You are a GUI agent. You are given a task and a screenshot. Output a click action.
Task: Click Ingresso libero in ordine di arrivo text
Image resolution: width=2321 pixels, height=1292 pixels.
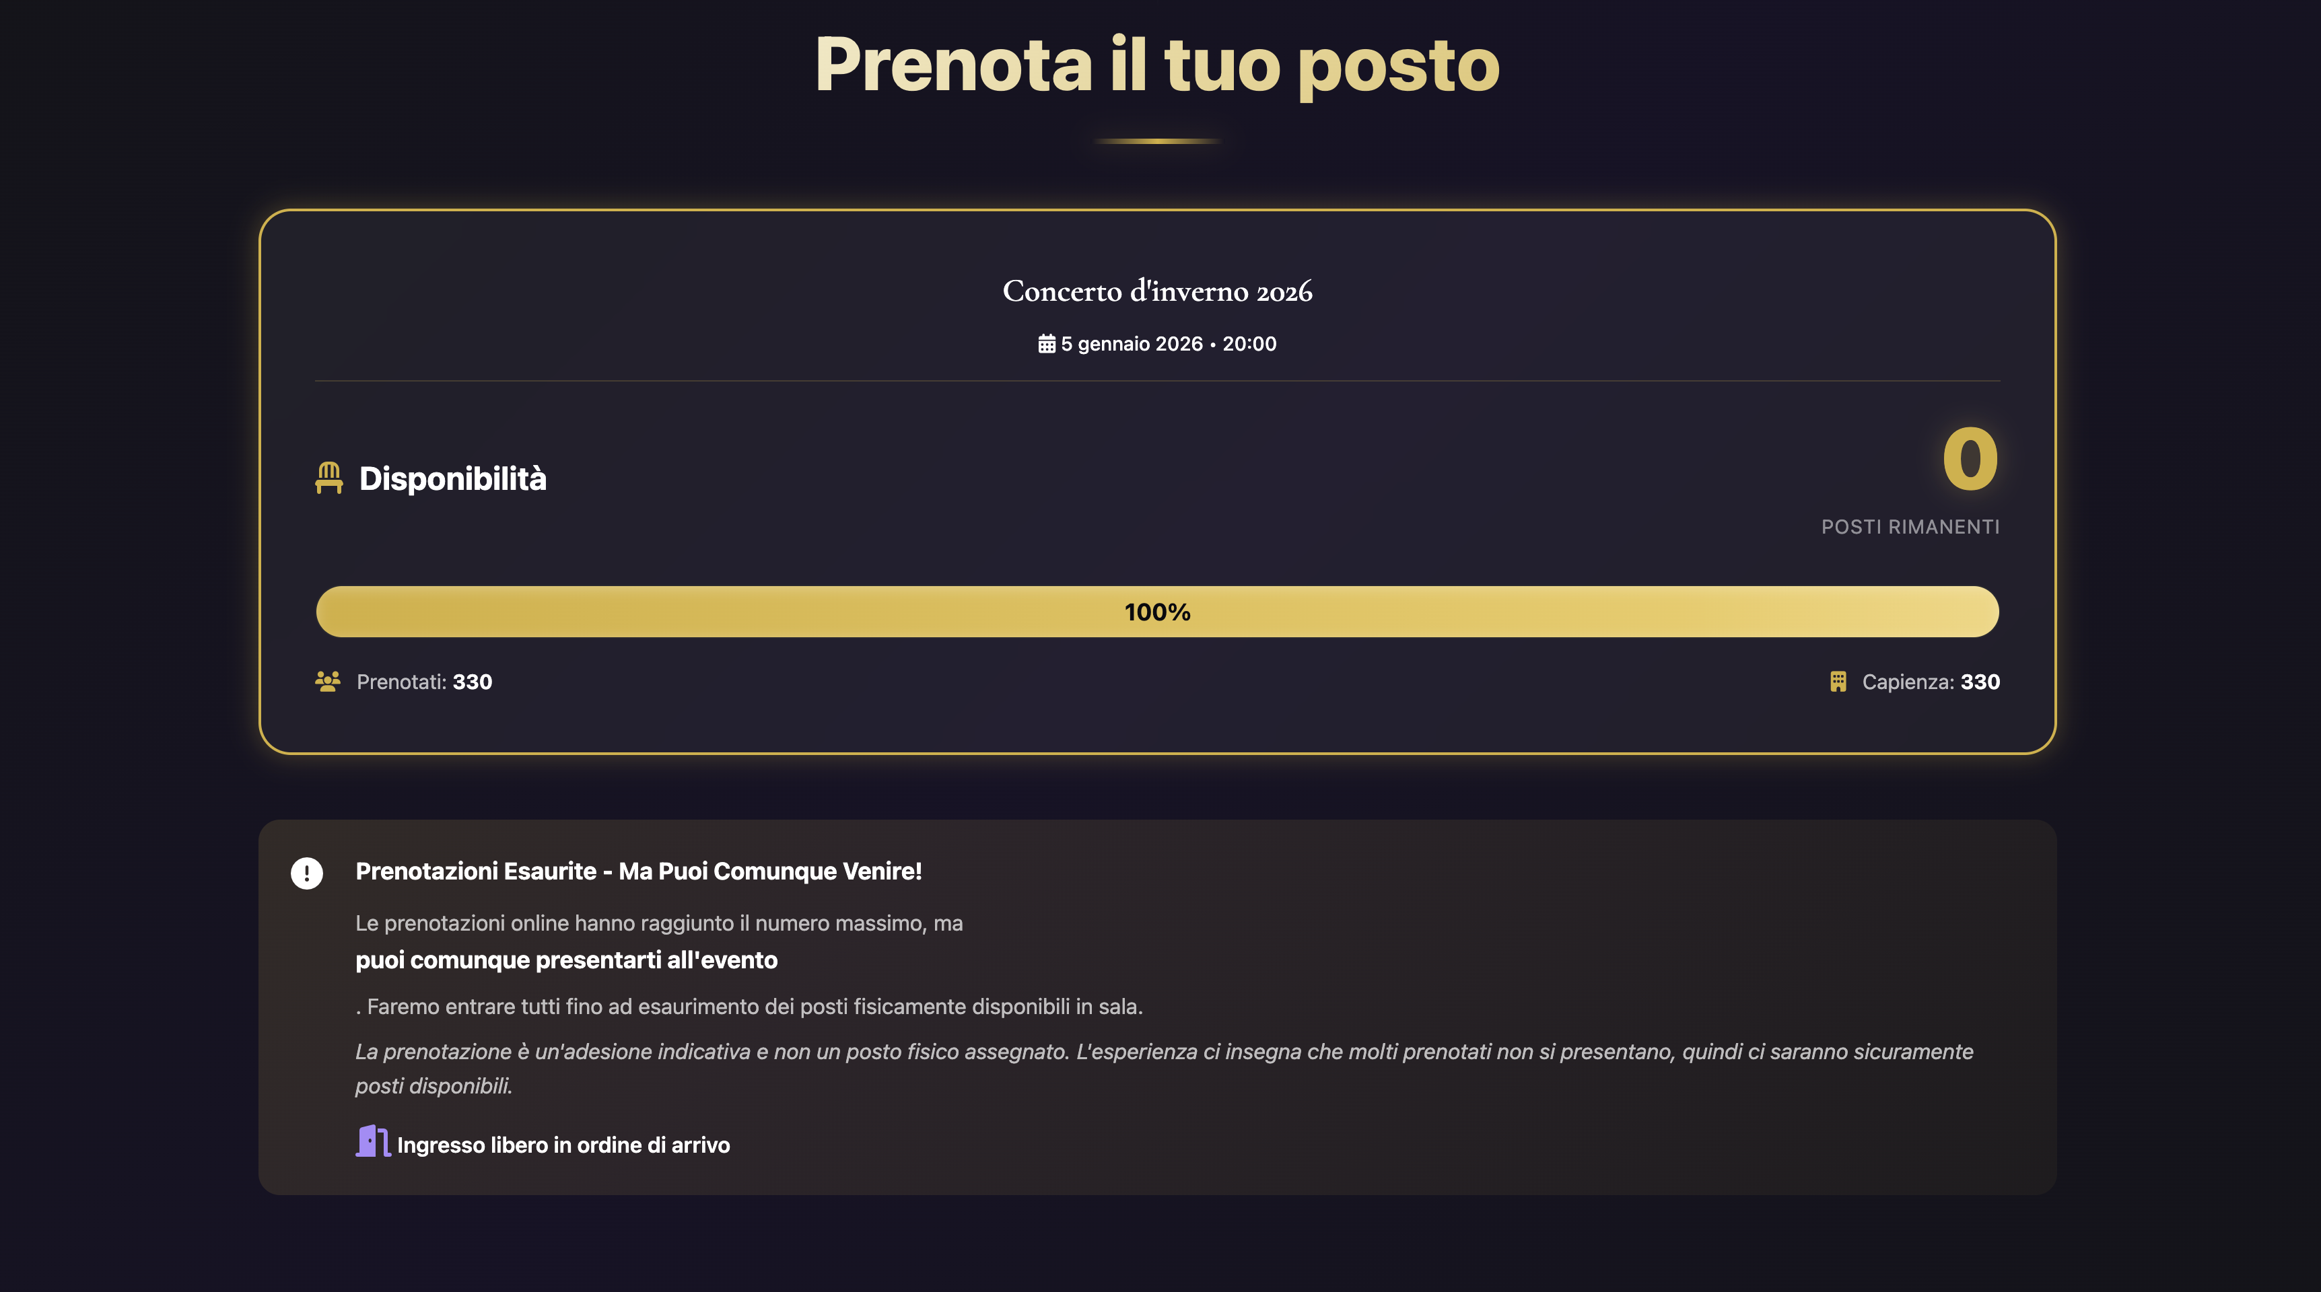click(563, 1145)
